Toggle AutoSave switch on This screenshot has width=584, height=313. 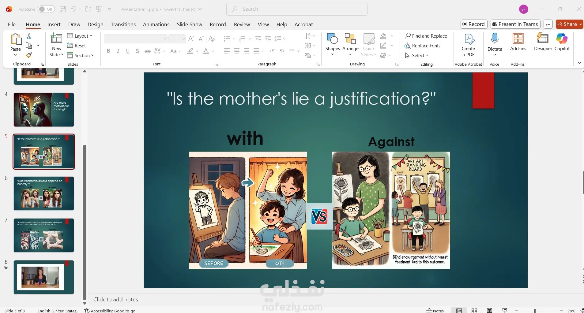tap(46, 9)
